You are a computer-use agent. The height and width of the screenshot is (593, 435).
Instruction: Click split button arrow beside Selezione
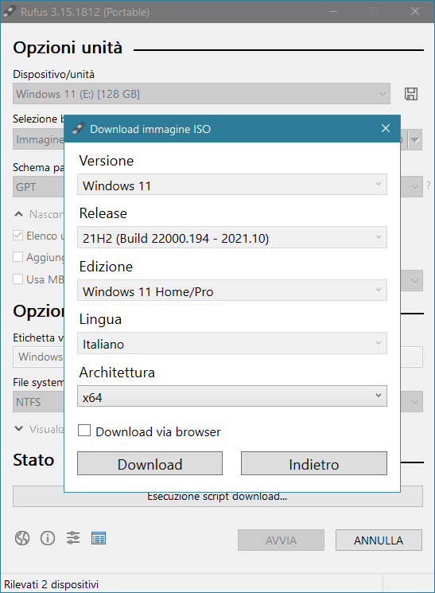tap(415, 140)
